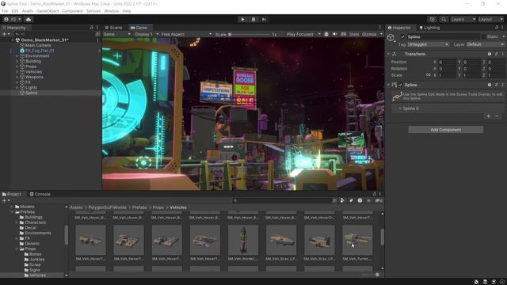Open the GameObject menu
The image size is (507, 285).
click(48, 11)
